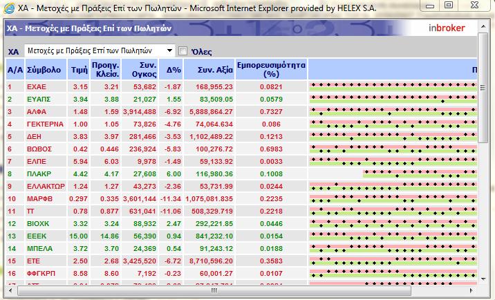
Task: Select the ΕΥΑΠΣ symbol
Action: [x=39, y=99]
